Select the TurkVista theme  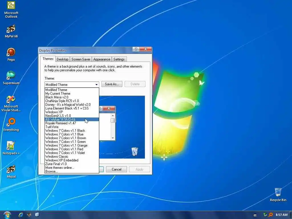pos(72,127)
